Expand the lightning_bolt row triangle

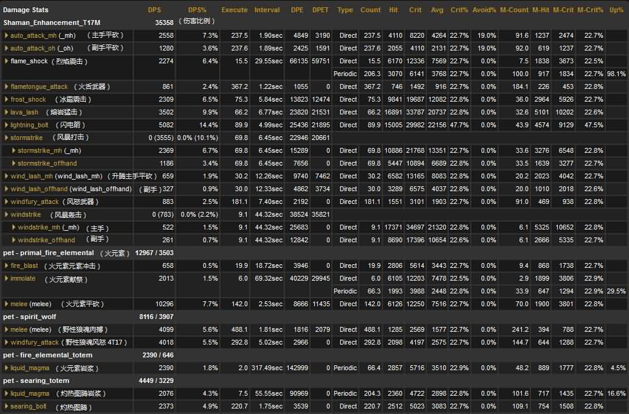coord(6,125)
